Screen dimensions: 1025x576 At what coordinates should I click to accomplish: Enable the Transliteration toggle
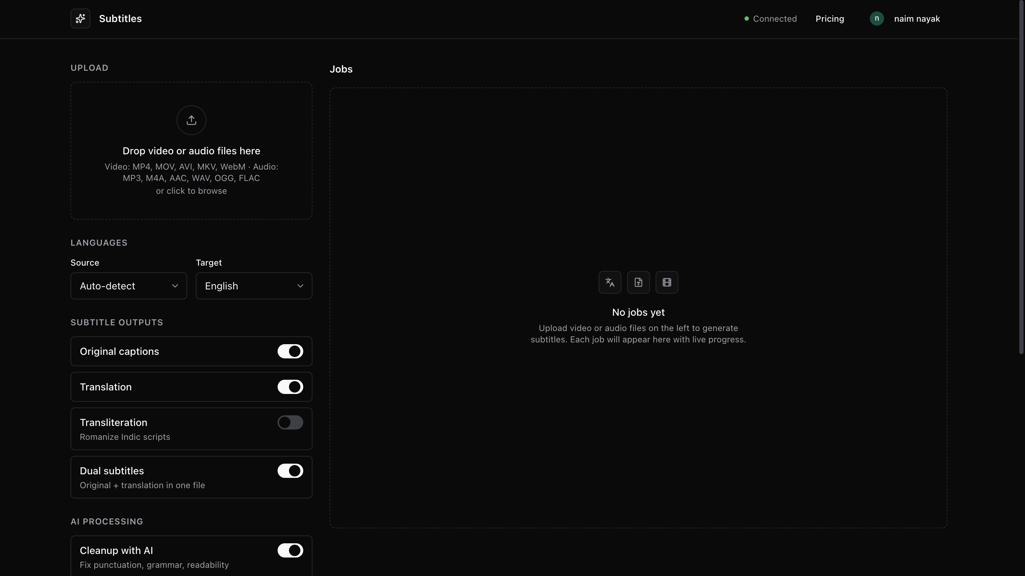tap(290, 422)
